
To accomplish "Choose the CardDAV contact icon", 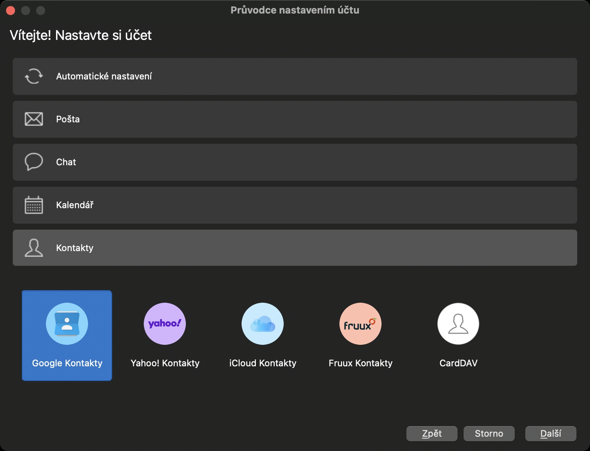I will (458, 324).
